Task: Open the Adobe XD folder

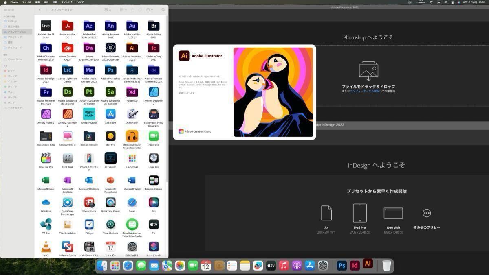Action: pyautogui.click(x=132, y=92)
